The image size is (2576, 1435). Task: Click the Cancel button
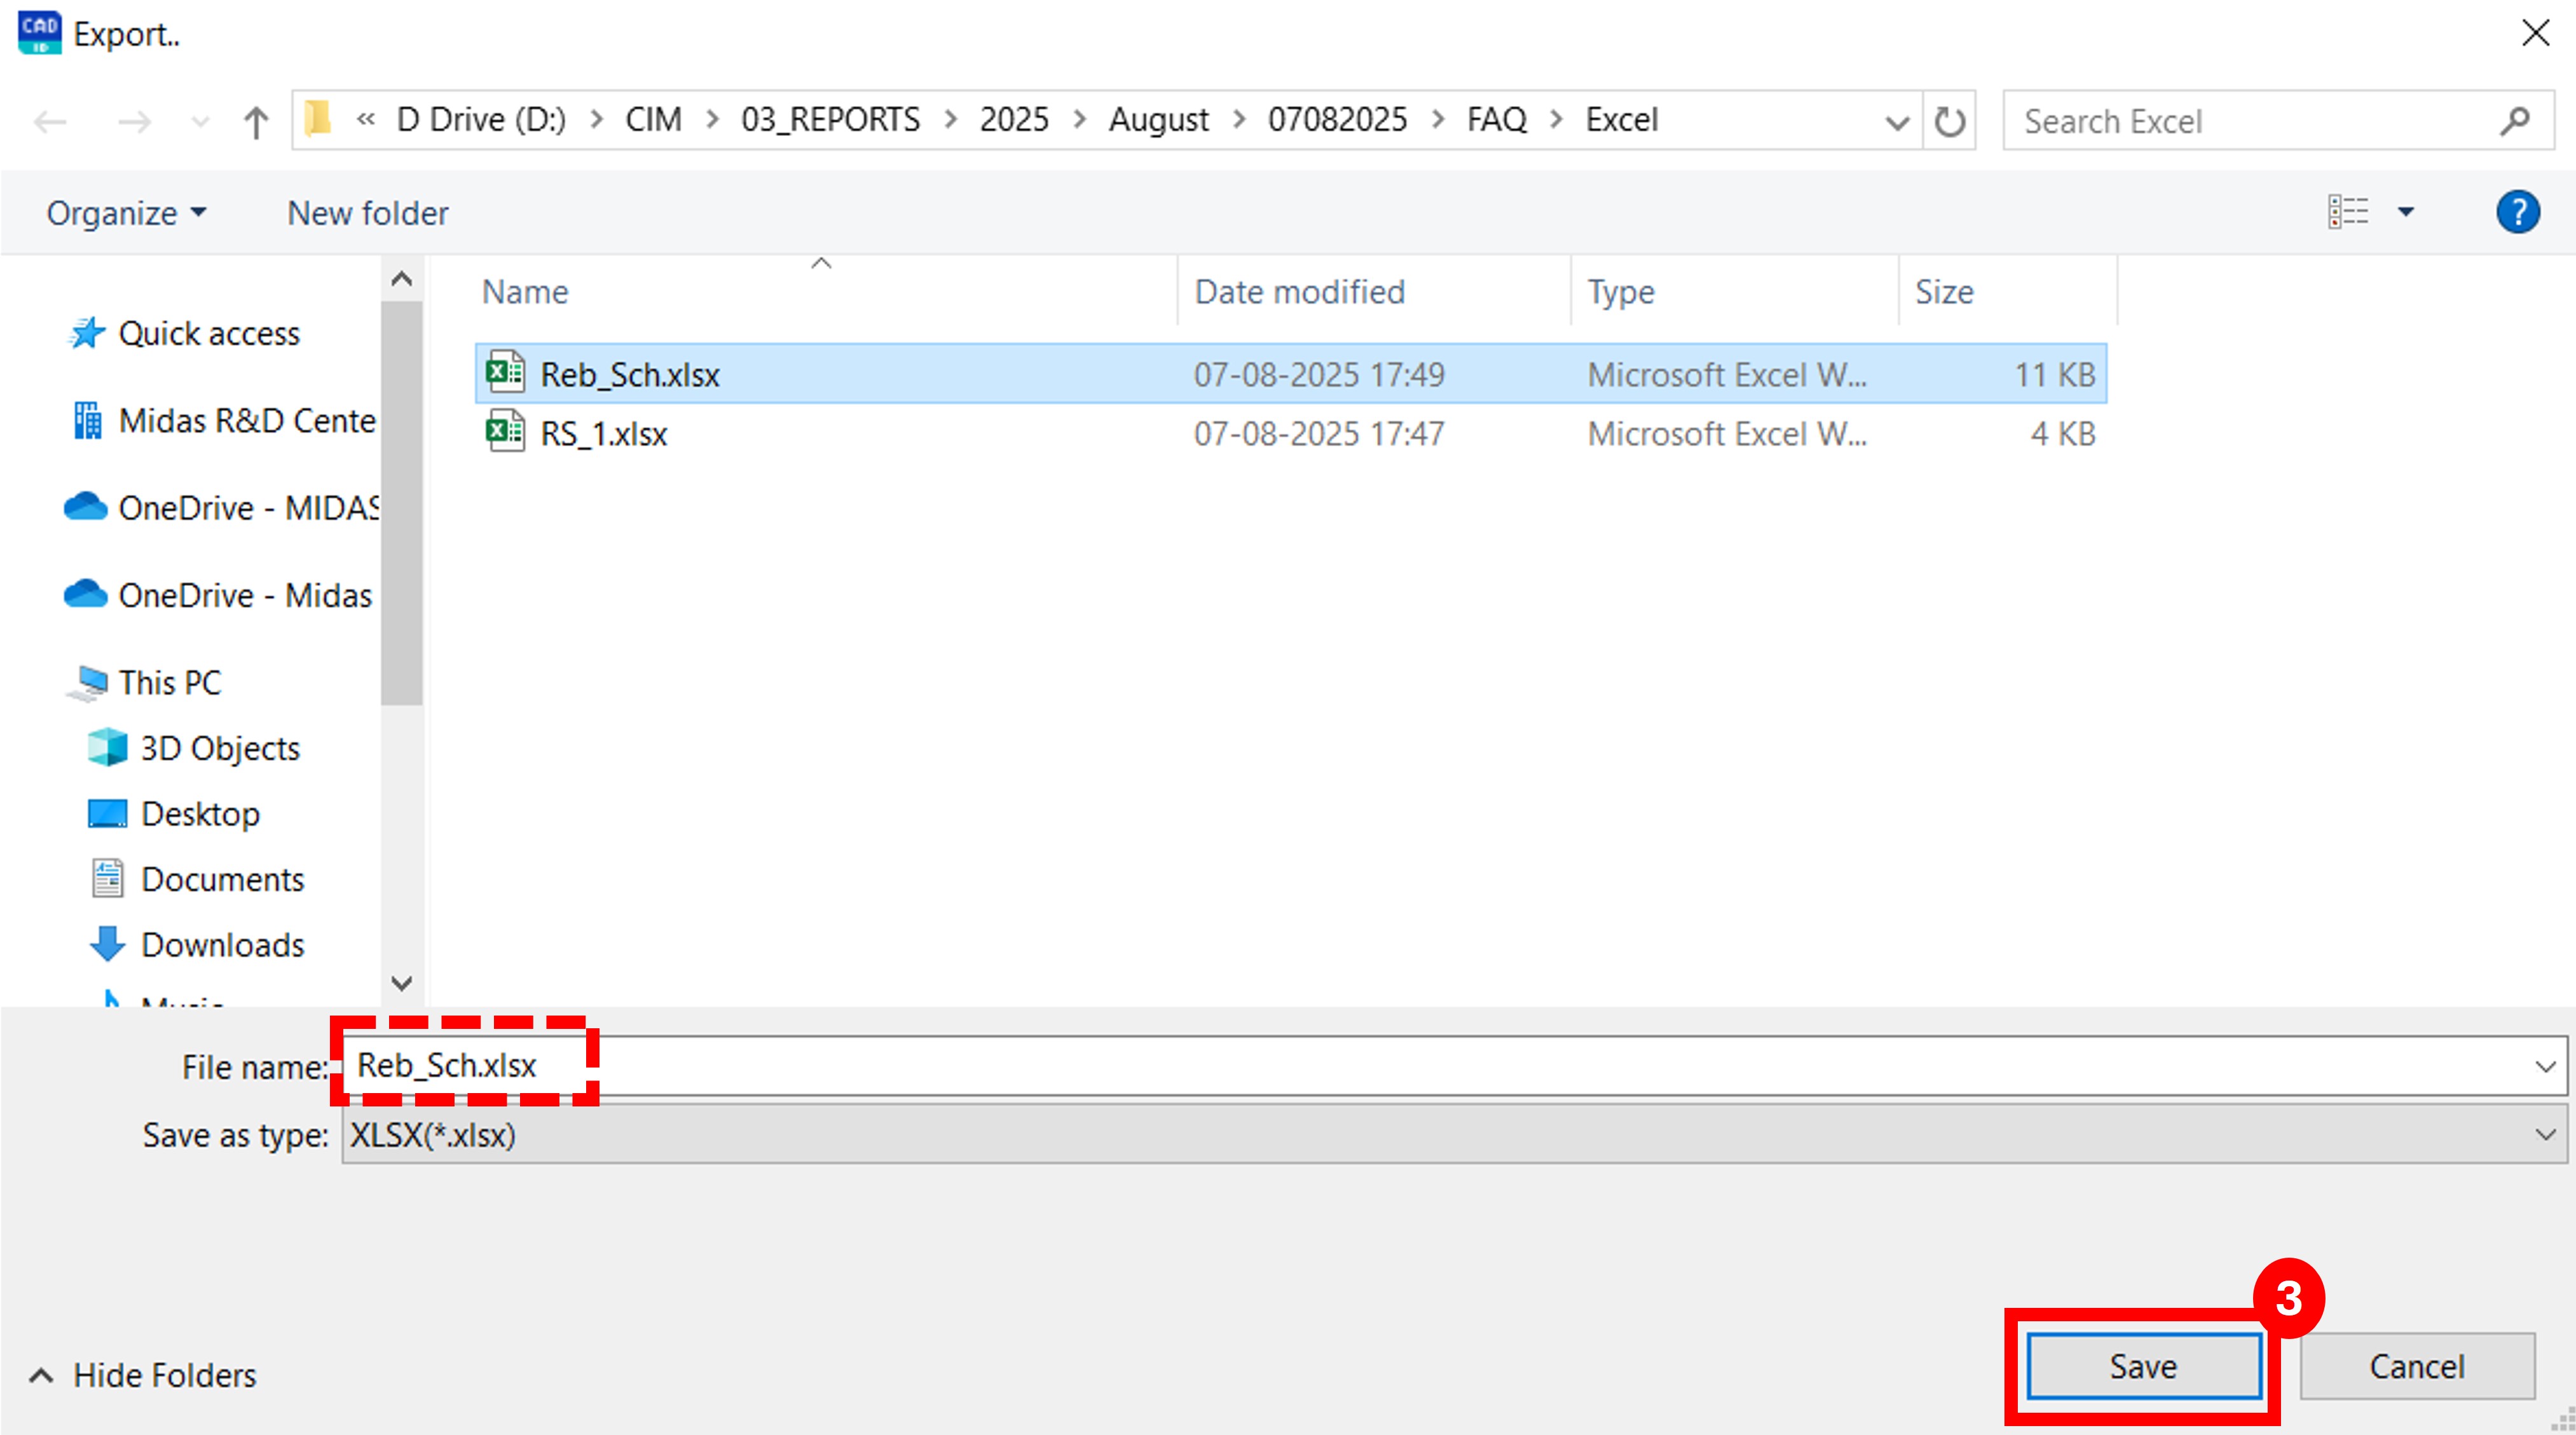(2417, 1366)
